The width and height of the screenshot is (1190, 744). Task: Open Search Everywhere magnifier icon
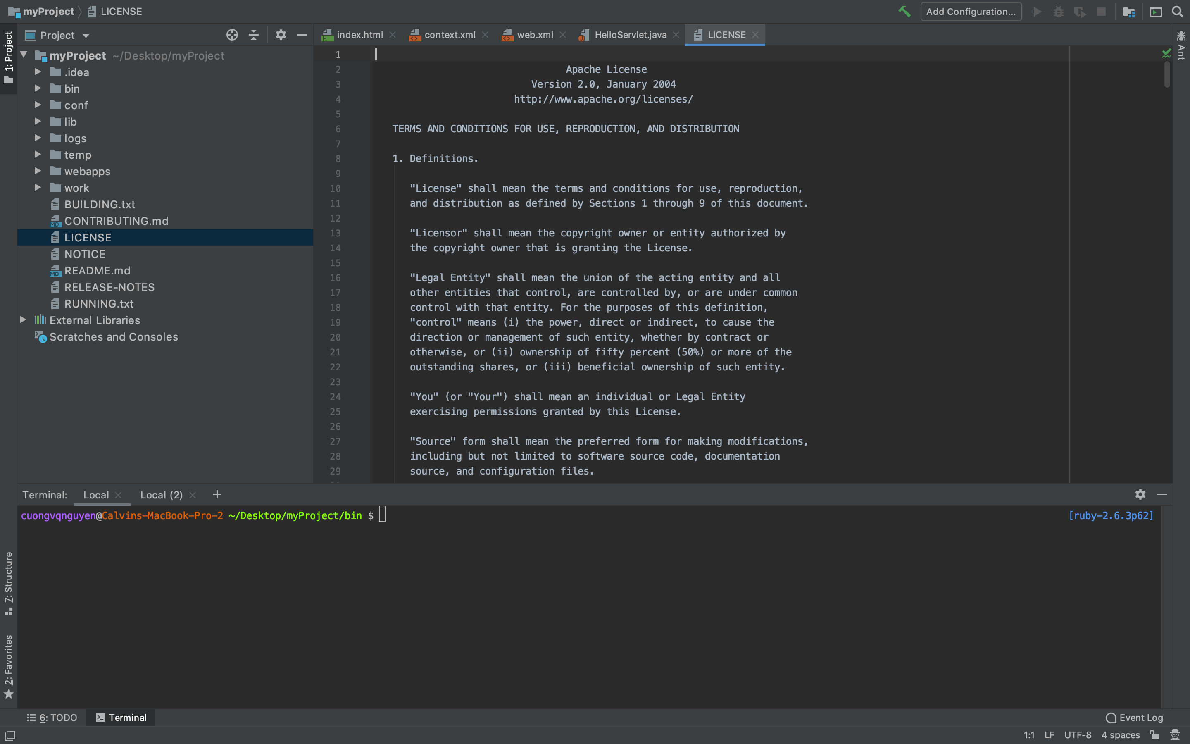1177,11
